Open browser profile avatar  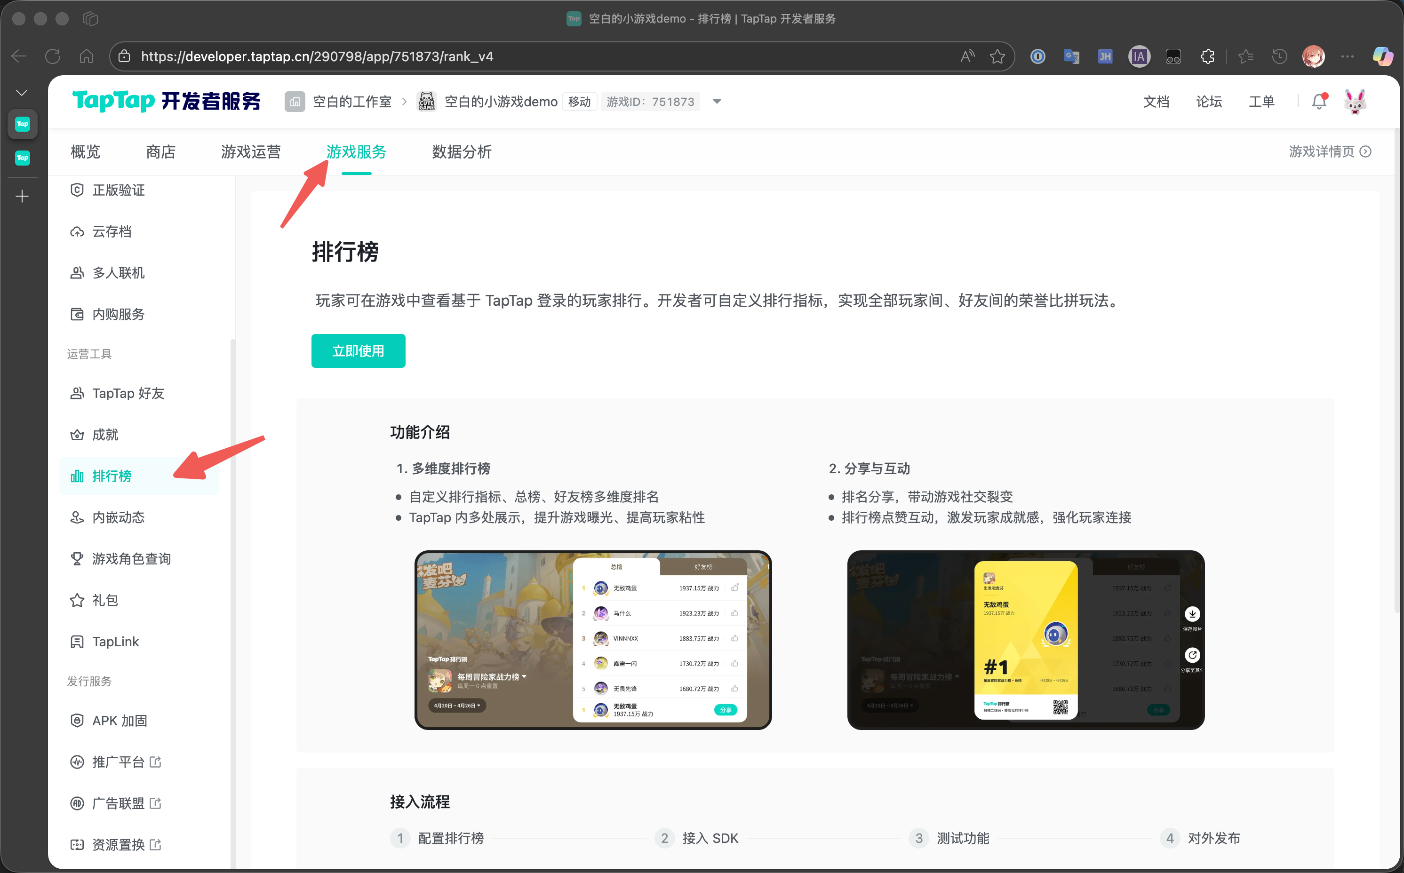1313,56
